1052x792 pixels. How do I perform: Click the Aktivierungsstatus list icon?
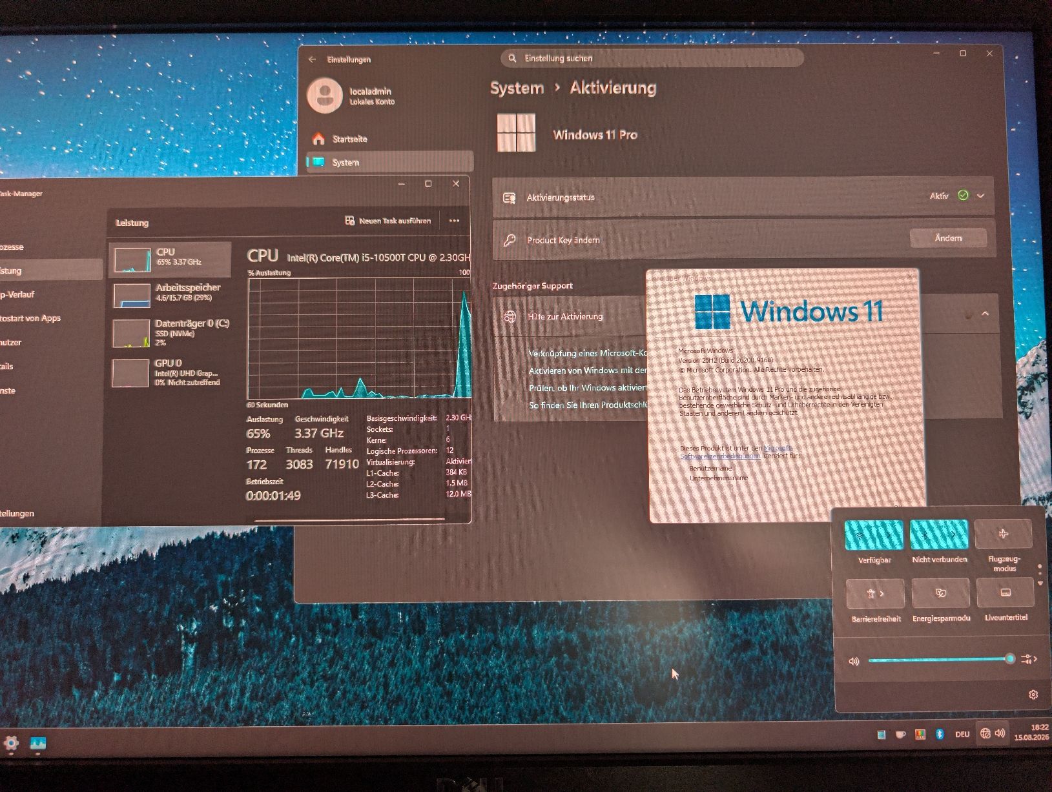point(510,198)
